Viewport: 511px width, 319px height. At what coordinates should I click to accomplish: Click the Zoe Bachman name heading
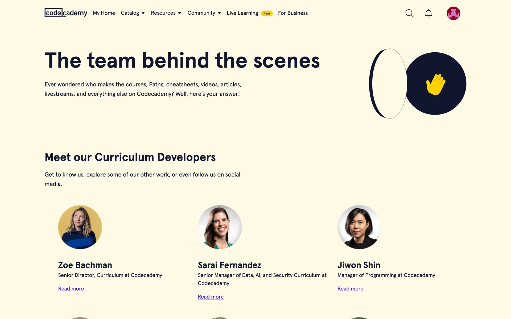85,265
